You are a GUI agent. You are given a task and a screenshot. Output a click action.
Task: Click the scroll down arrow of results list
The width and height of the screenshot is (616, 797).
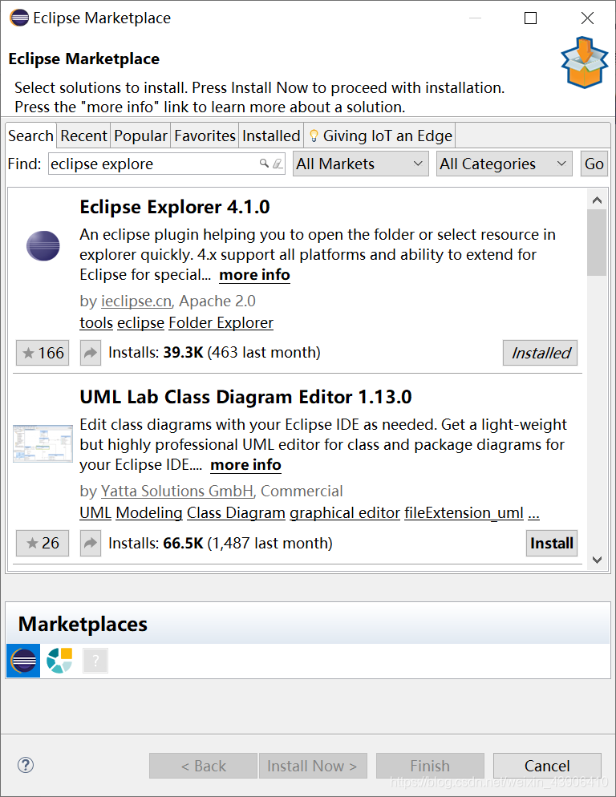598,560
